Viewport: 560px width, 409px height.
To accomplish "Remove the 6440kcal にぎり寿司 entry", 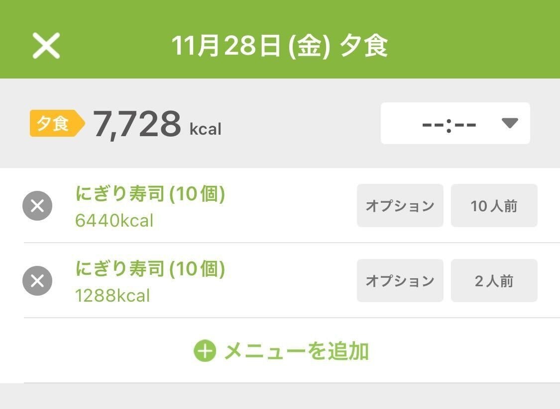I will click(x=37, y=205).
